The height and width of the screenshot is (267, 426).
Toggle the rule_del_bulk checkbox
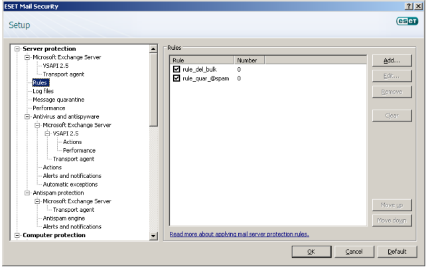(177, 69)
